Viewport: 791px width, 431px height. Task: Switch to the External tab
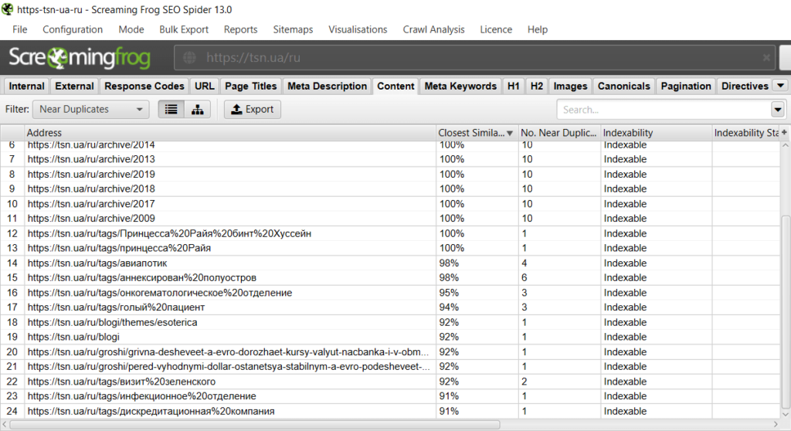coord(74,86)
